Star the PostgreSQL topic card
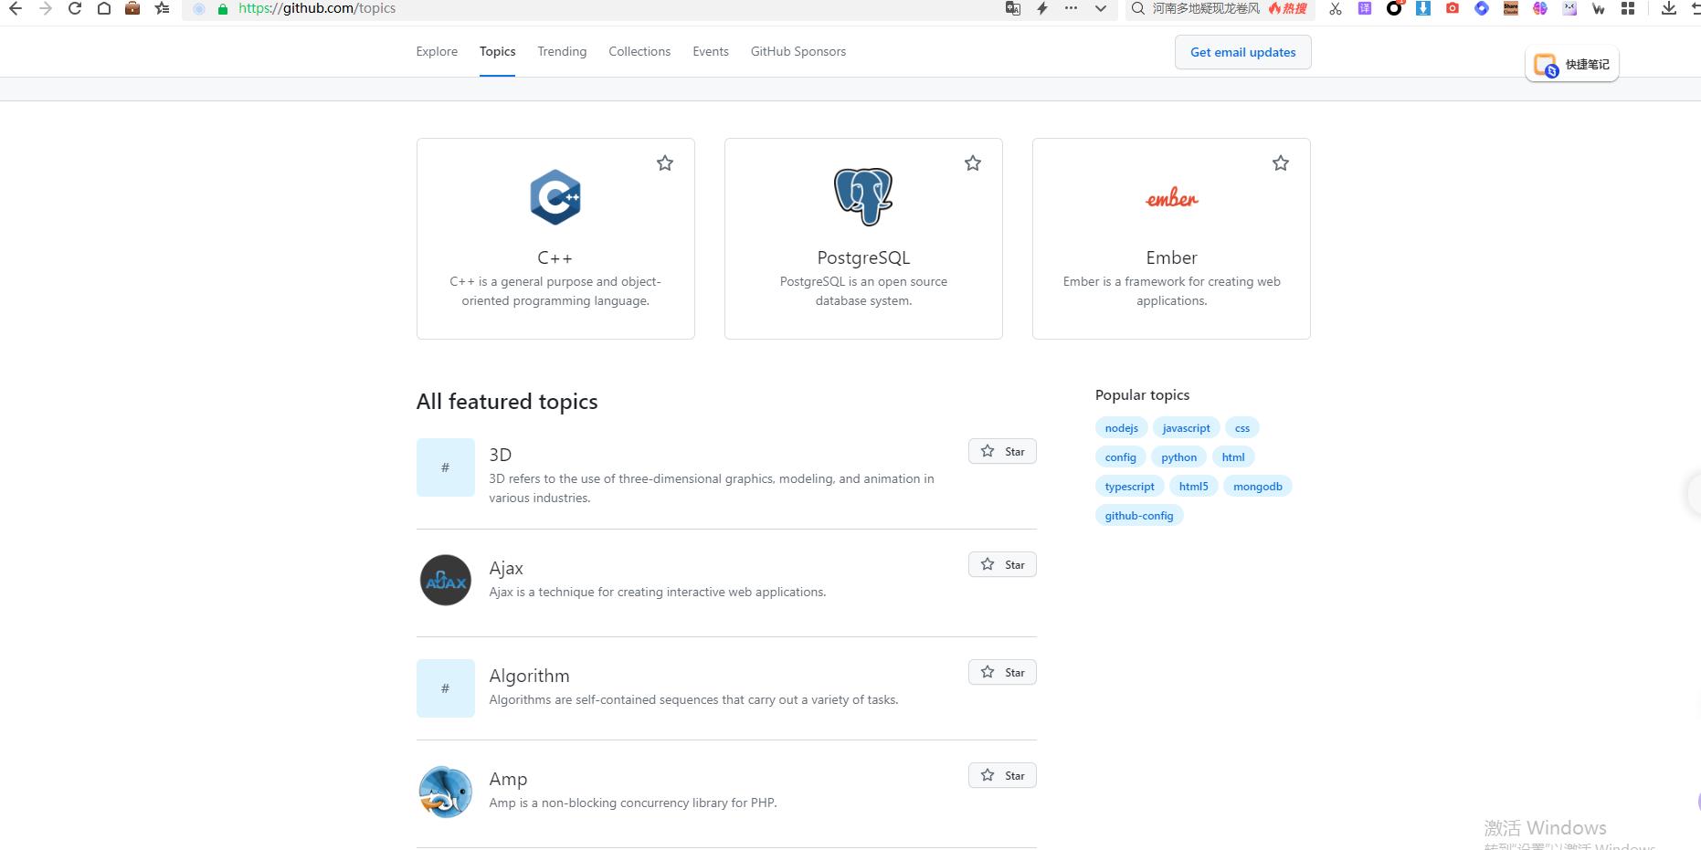This screenshot has height=850, width=1701. tap(973, 163)
